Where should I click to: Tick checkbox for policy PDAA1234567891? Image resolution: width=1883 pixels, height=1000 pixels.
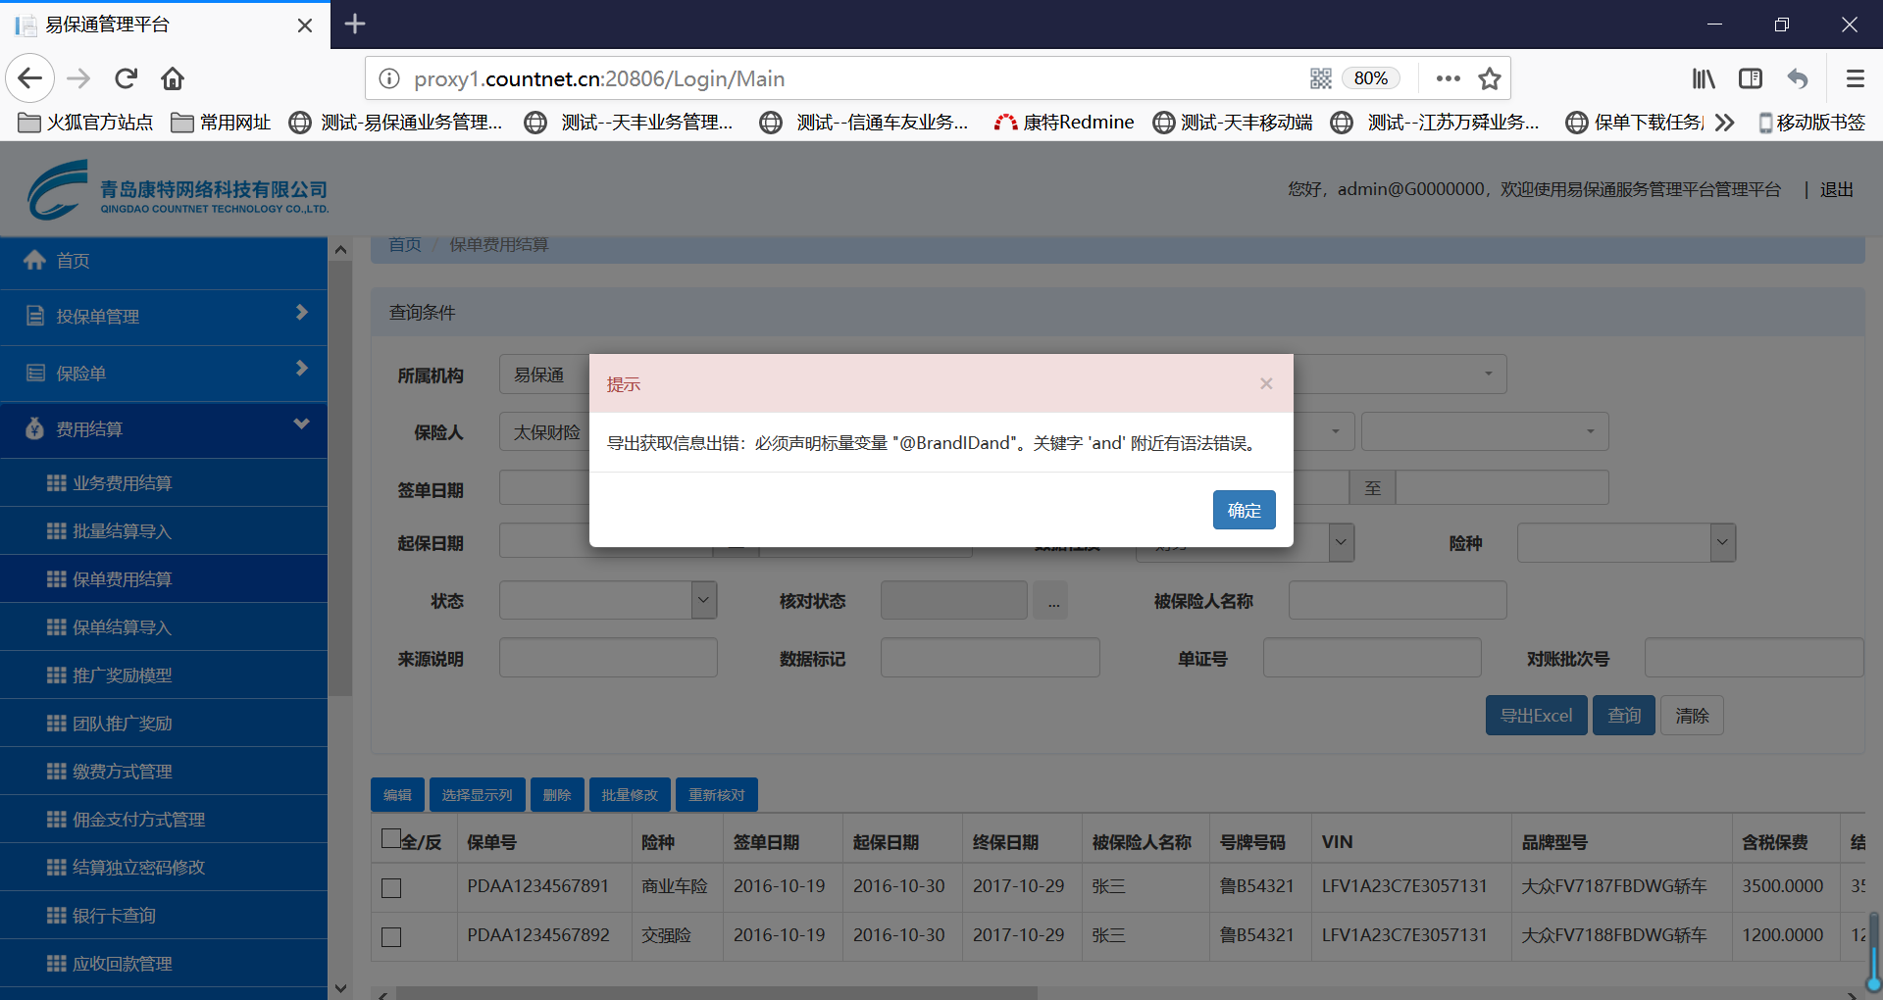[x=391, y=888]
